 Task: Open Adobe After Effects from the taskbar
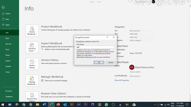click(79, 104)
